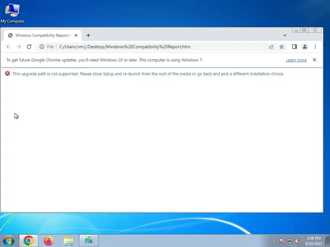View site information icon

42,47
